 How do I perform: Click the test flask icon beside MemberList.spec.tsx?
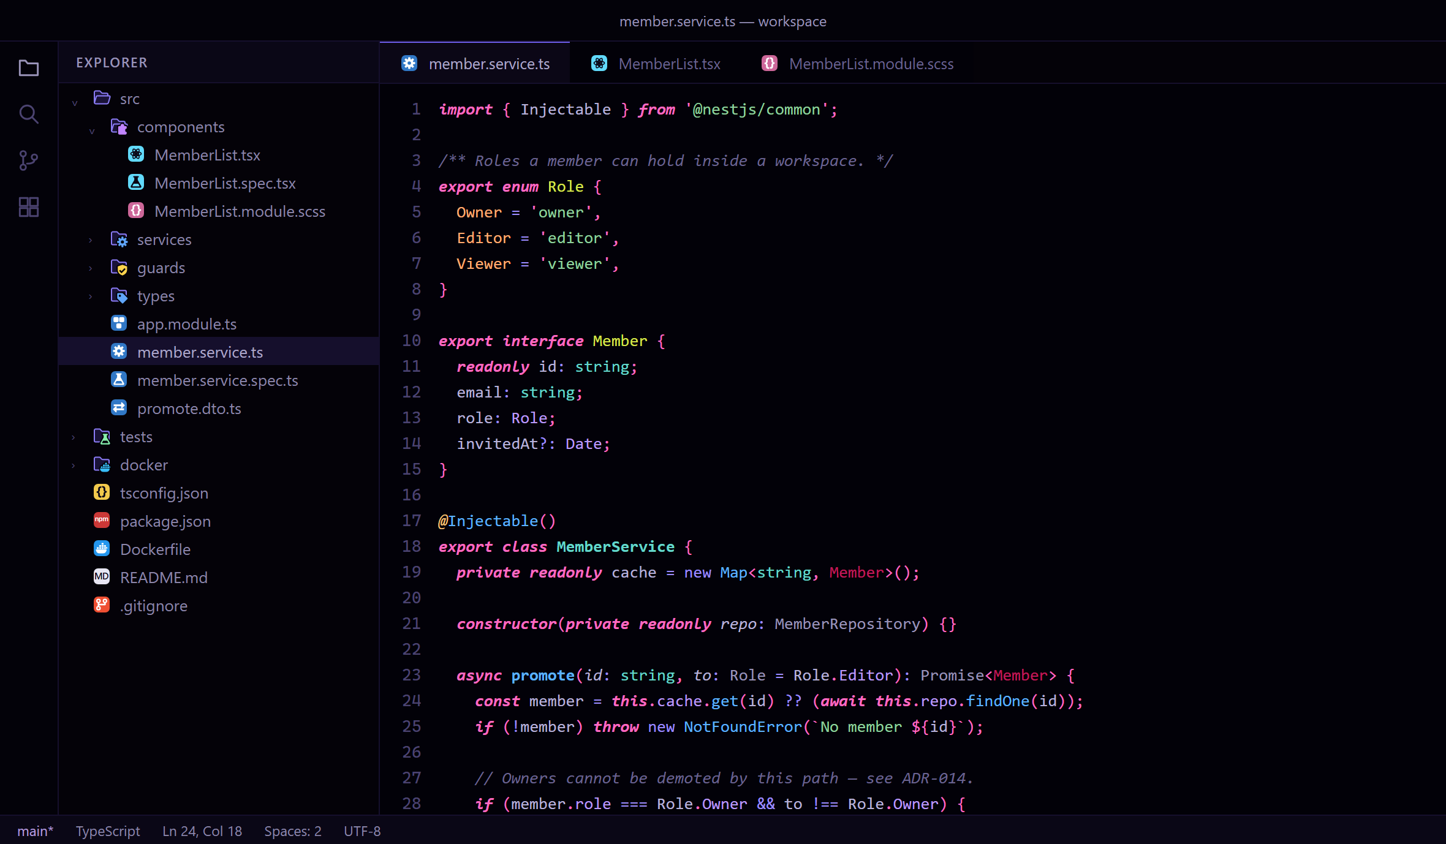(x=136, y=183)
